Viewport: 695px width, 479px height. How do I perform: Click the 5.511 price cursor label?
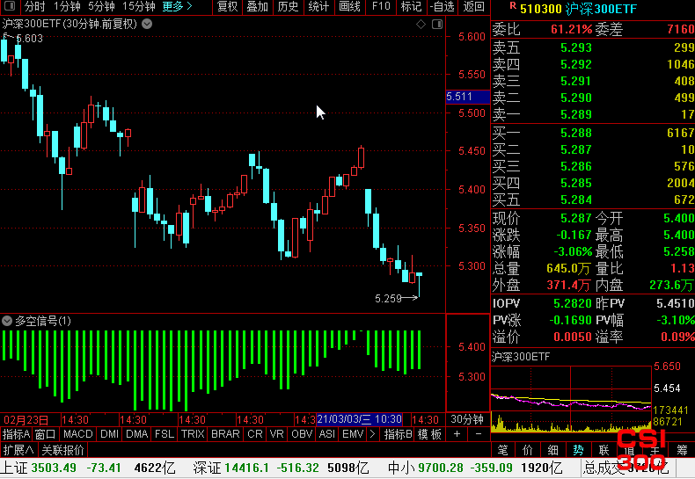point(467,97)
